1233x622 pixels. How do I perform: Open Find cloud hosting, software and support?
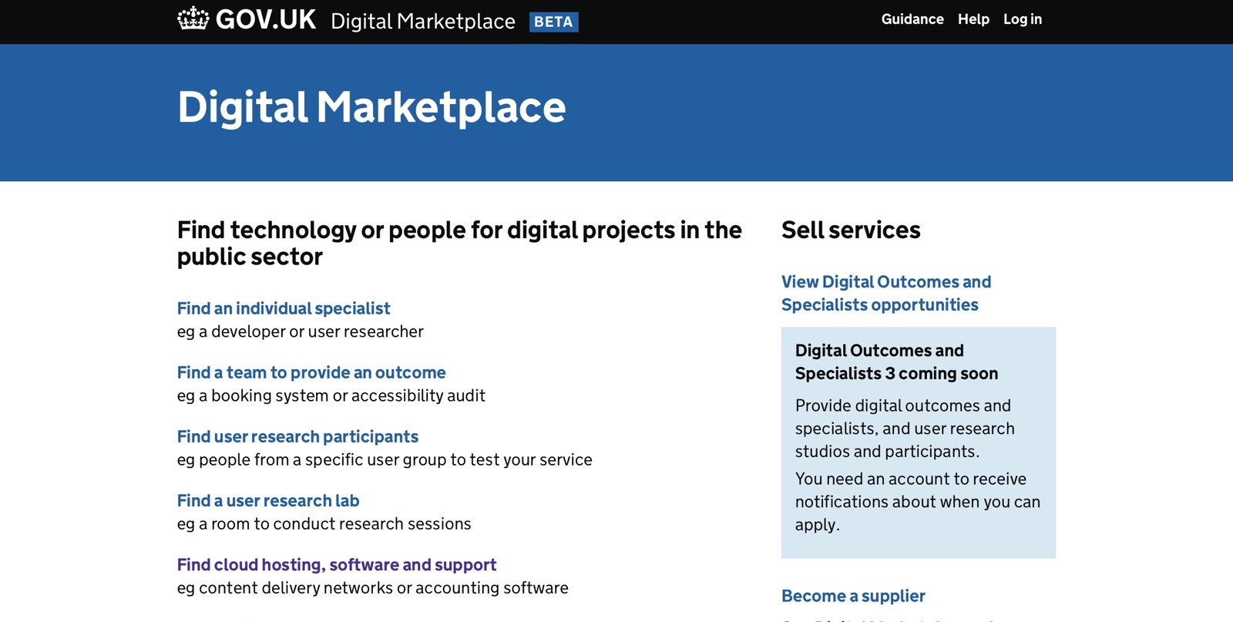(337, 564)
